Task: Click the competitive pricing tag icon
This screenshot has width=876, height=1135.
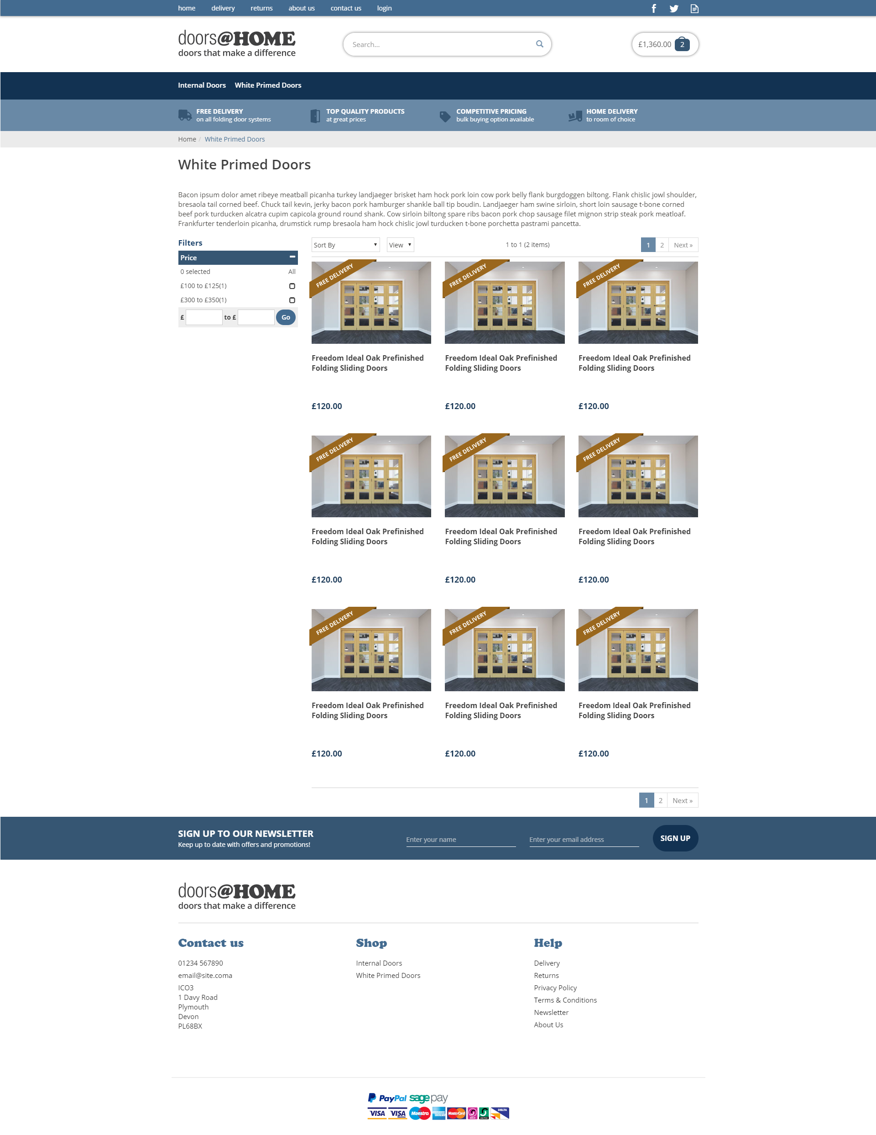Action: (x=445, y=116)
